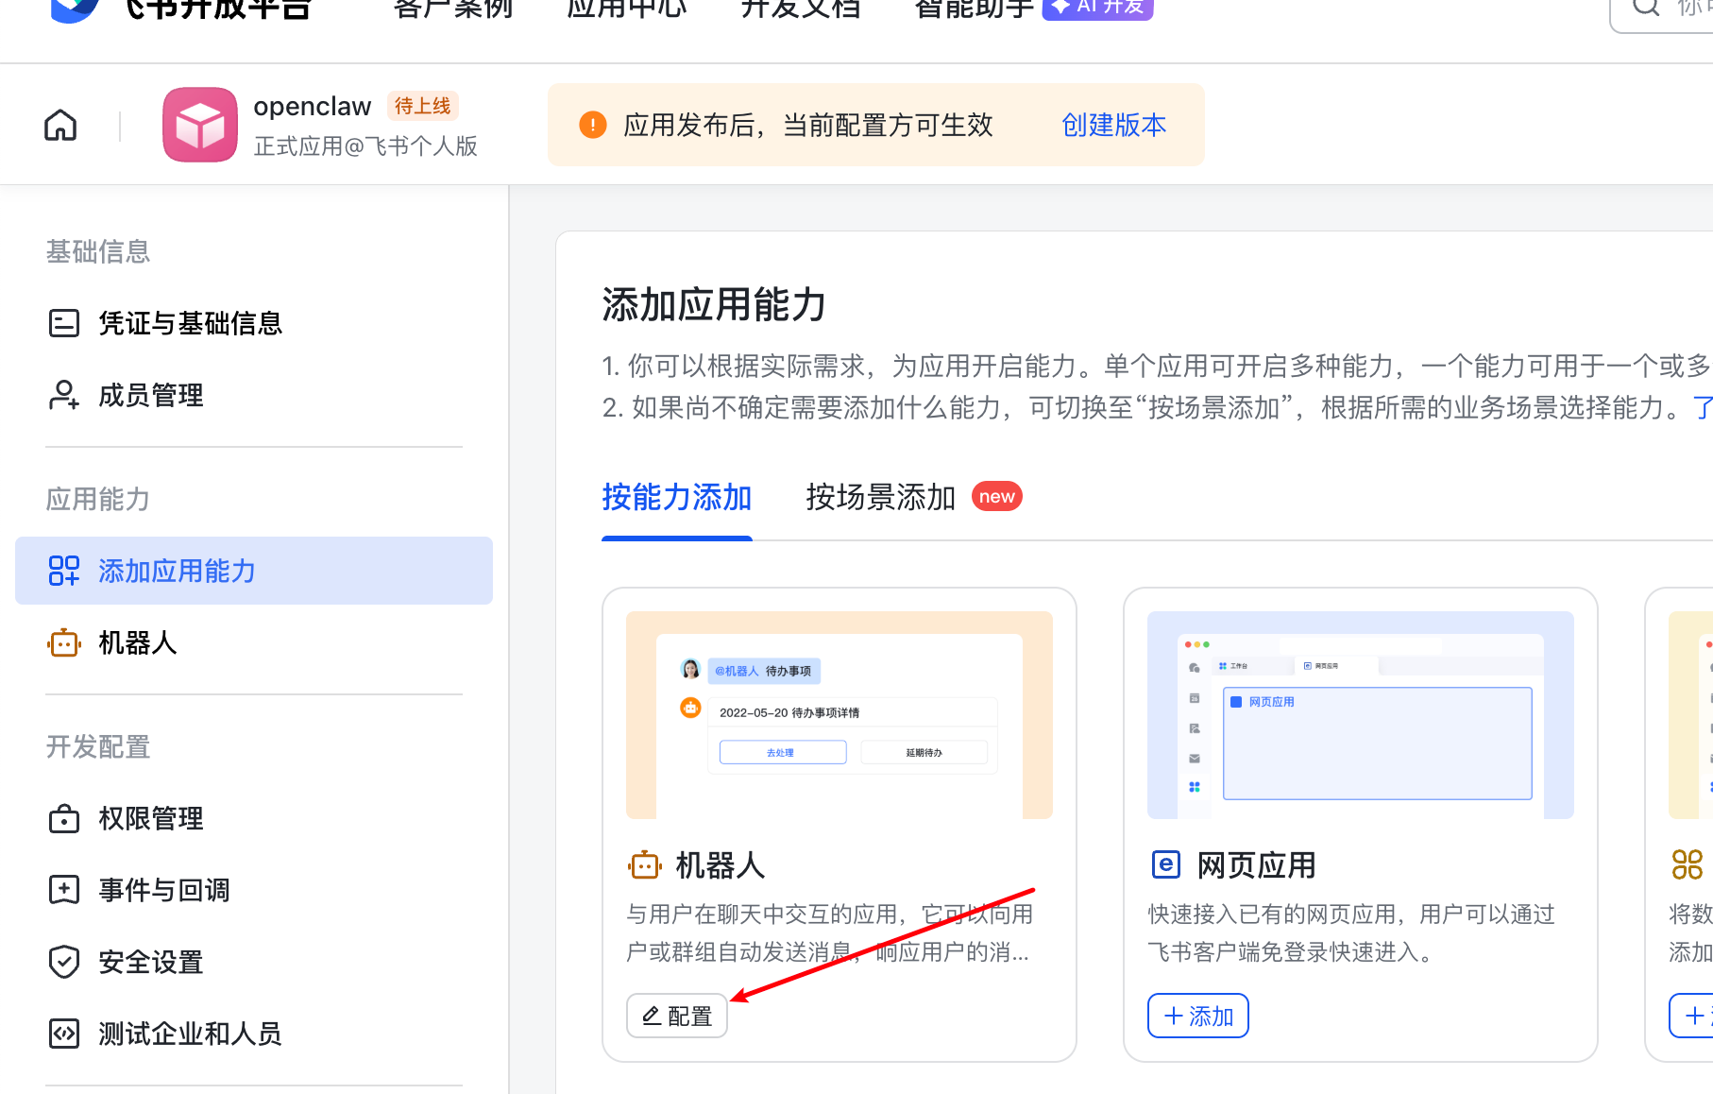Click the robot icon in sidebar
This screenshot has height=1094, width=1713.
coord(64,642)
